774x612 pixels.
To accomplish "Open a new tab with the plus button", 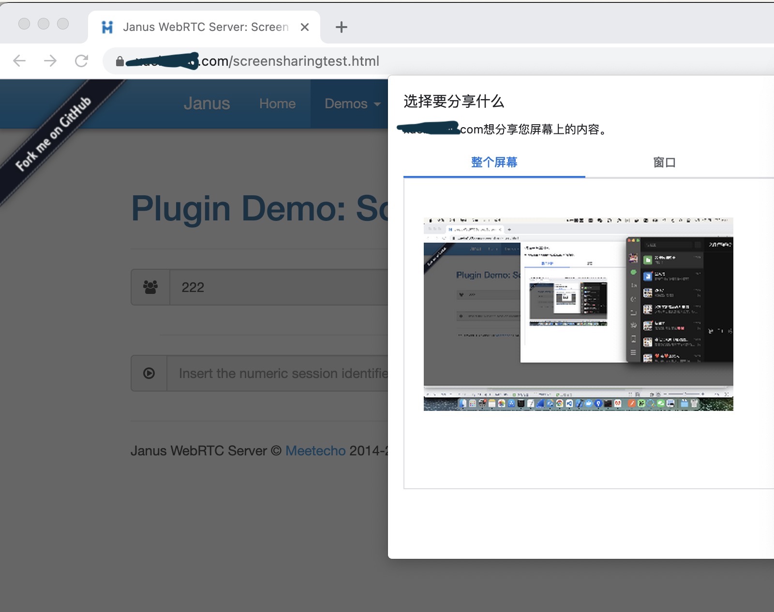I will 341,27.
